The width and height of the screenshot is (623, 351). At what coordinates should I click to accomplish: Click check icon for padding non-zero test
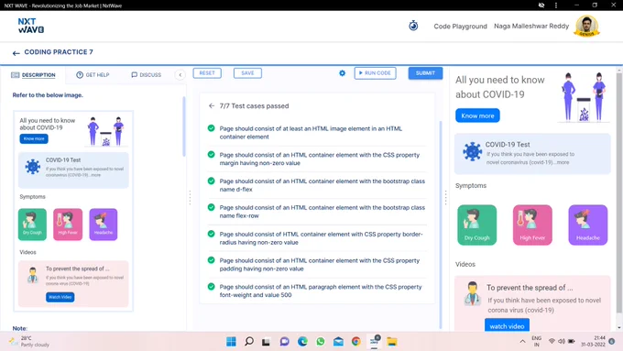point(212,260)
